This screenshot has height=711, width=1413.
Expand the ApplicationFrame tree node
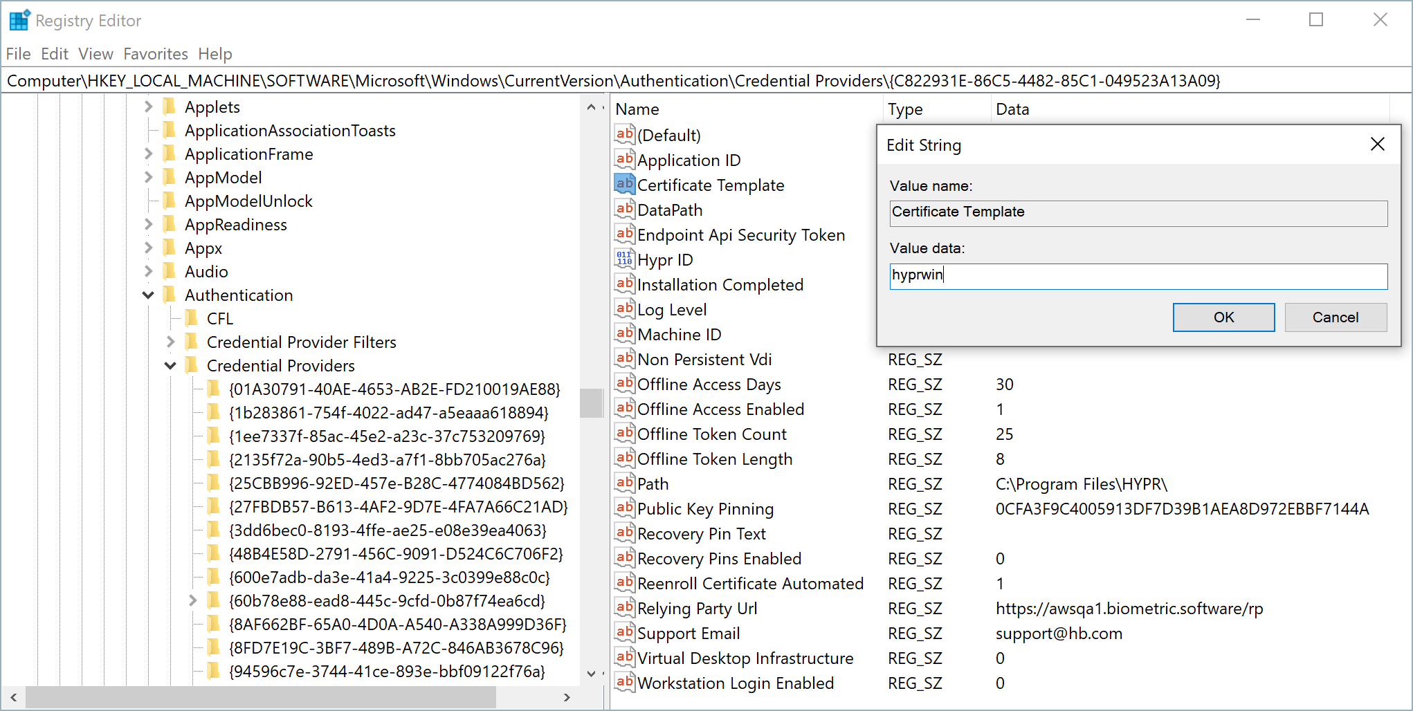click(148, 154)
